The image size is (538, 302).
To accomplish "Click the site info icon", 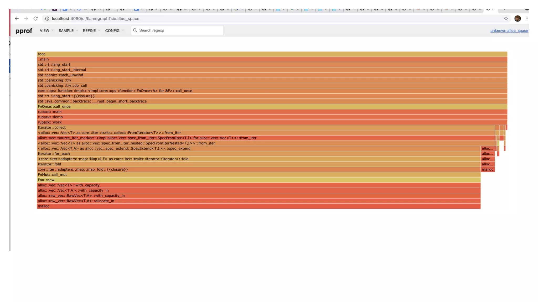I will (x=47, y=19).
